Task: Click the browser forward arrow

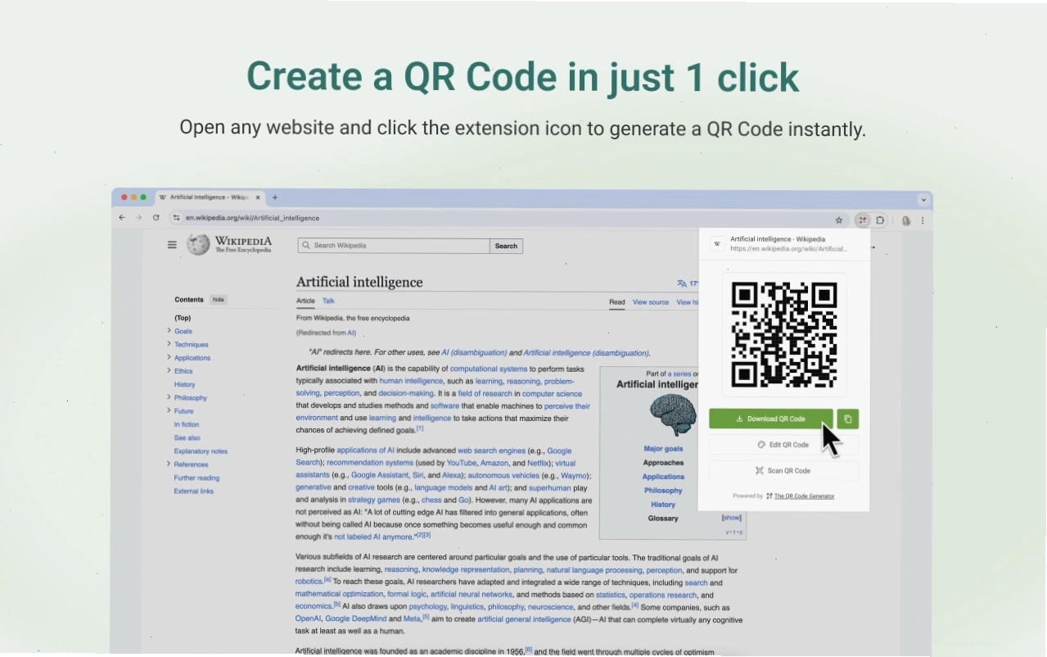Action: pyautogui.click(x=138, y=218)
